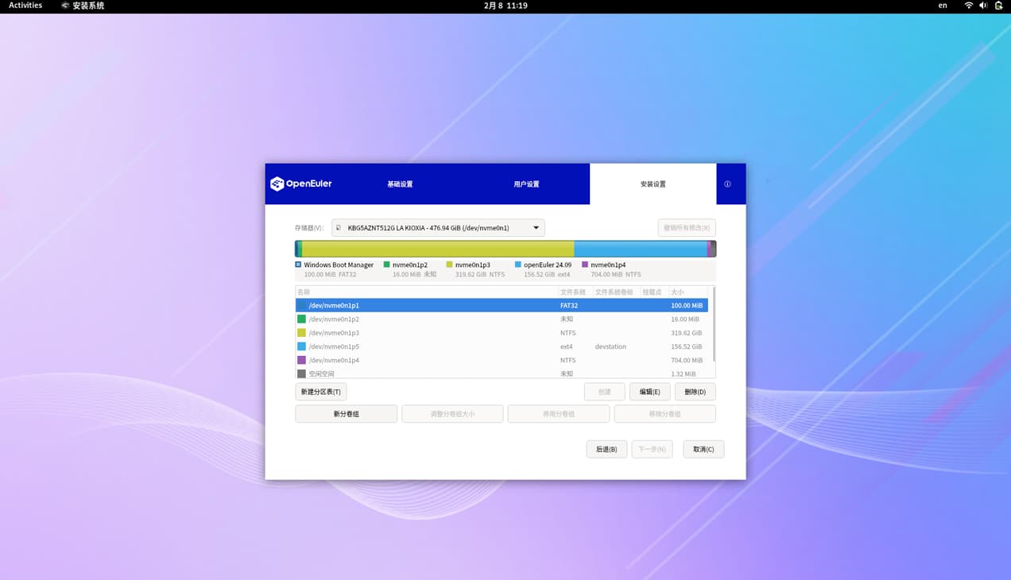Open the date and time menu
Viewport: 1011px width, 580px height.
(x=505, y=6)
